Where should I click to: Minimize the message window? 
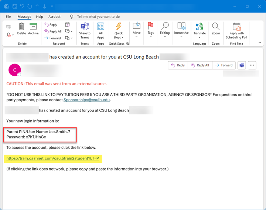(235, 6)
